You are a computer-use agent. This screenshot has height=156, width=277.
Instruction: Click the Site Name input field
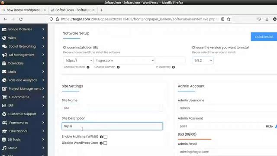click(x=112, y=108)
